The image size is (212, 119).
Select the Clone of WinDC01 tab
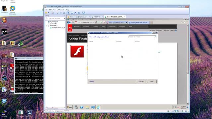(115, 17)
